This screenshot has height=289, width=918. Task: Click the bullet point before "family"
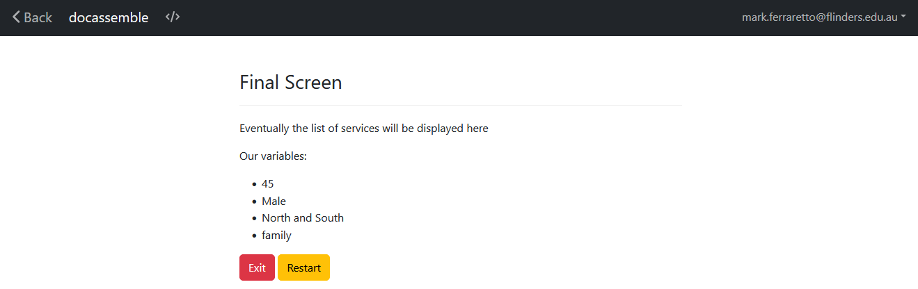click(x=254, y=236)
